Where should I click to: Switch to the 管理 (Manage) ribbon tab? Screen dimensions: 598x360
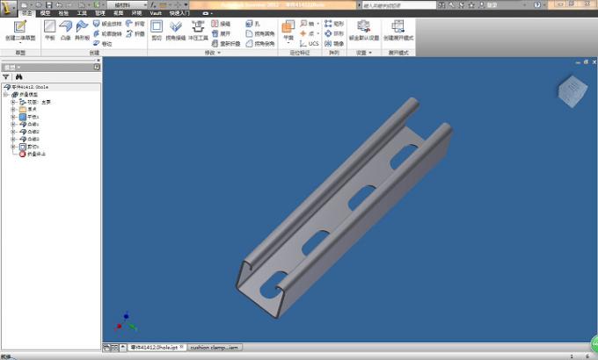click(100, 13)
